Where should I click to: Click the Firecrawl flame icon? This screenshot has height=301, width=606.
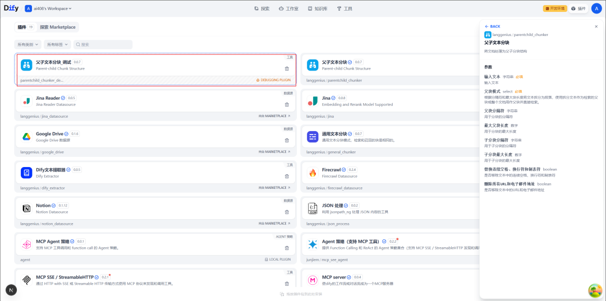(x=313, y=173)
